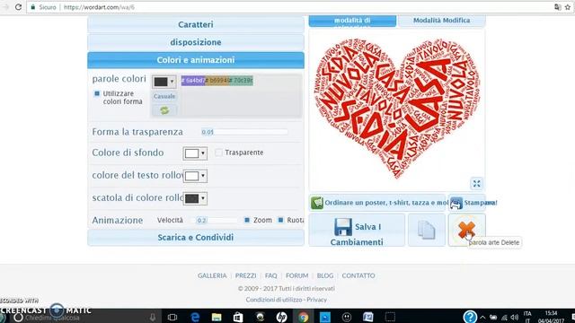Toggle Utilizzare colori forma checkbox
The width and height of the screenshot is (575, 323).
click(x=97, y=93)
